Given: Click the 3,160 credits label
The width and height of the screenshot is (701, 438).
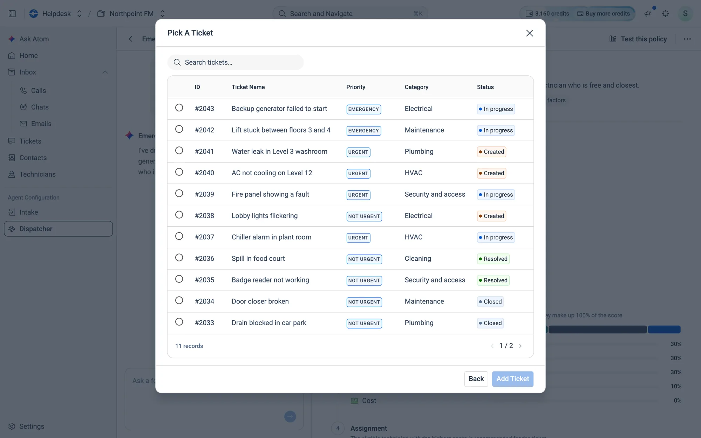Looking at the screenshot, I should [552, 14].
